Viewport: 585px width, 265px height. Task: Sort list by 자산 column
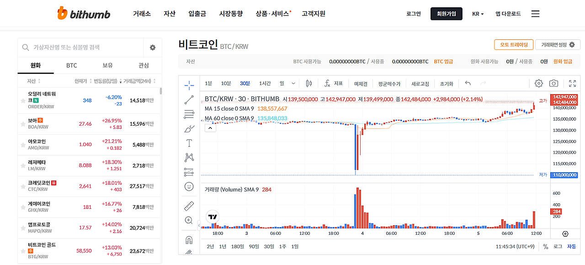(34, 81)
